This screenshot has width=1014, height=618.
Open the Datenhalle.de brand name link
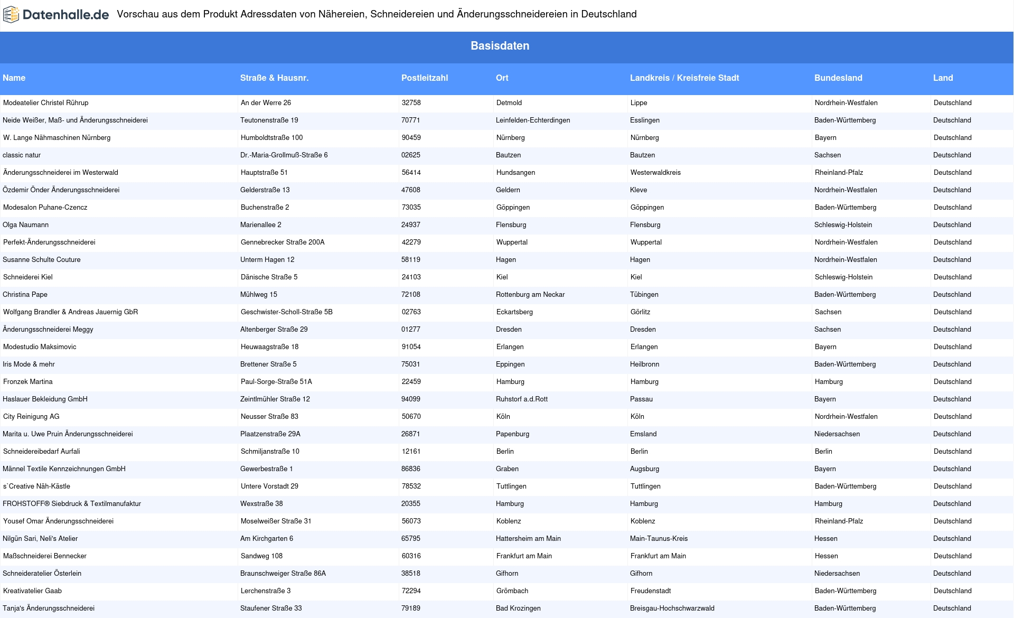[66, 15]
